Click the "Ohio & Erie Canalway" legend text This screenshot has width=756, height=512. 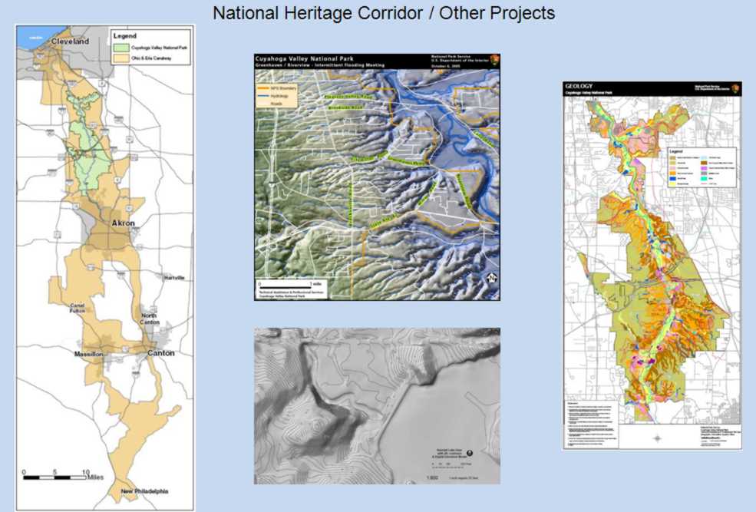(151, 58)
